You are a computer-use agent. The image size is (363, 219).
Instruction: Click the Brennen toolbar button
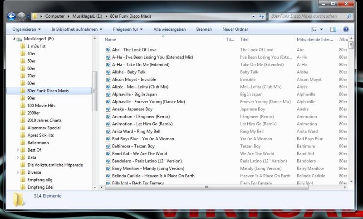[204, 29]
